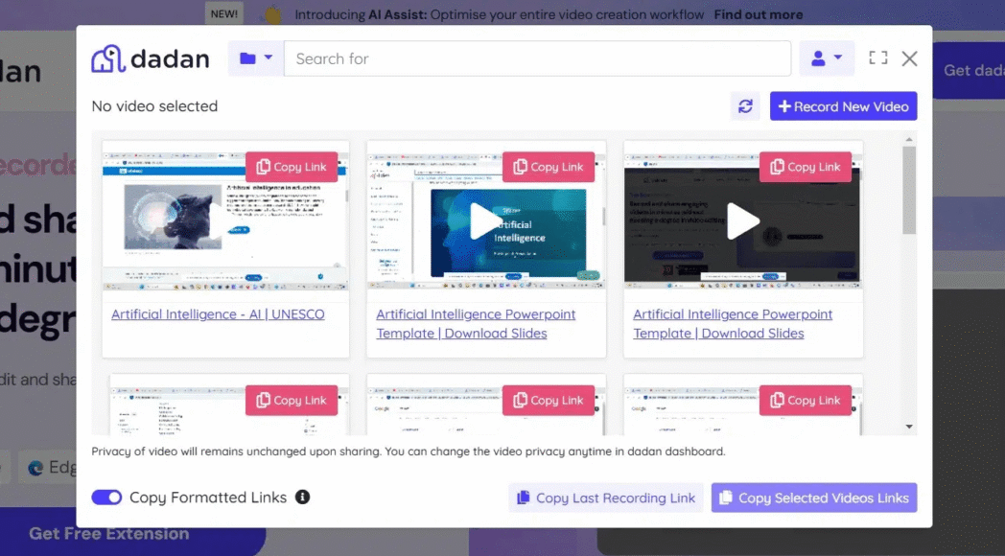Viewport: 1005px width, 556px height.
Task: Copy link of UNESCO AI video
Action: point(291,167)
